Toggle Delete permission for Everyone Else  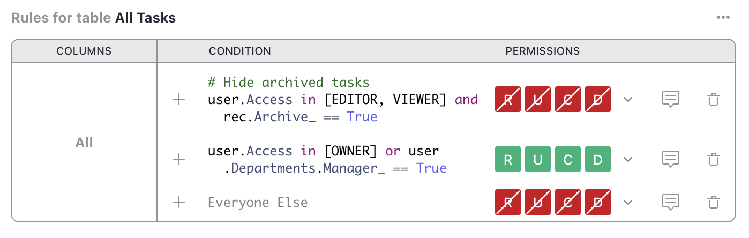coord(598,202)
